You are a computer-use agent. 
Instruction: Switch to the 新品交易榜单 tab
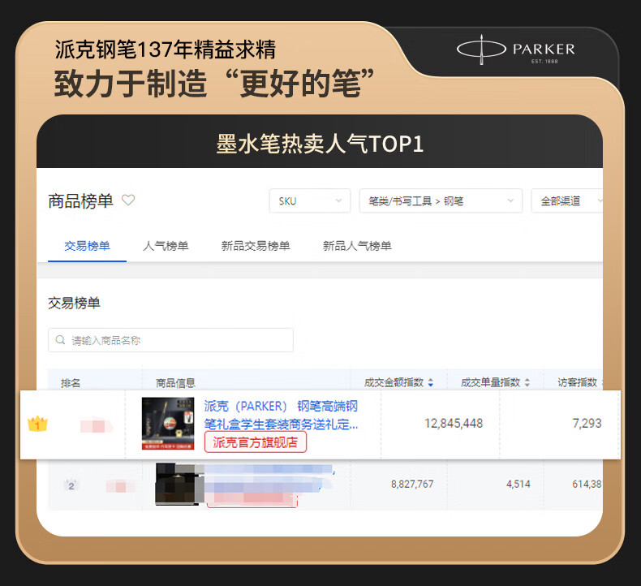click(x=256, y=246)
